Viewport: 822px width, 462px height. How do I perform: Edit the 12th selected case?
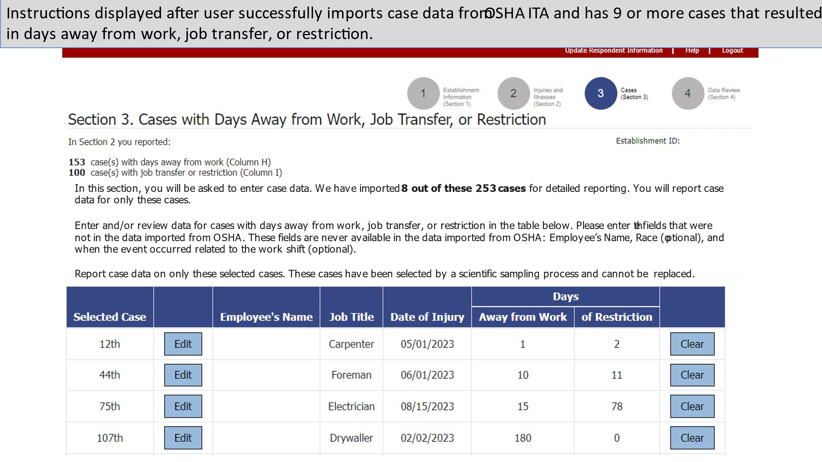183,344
